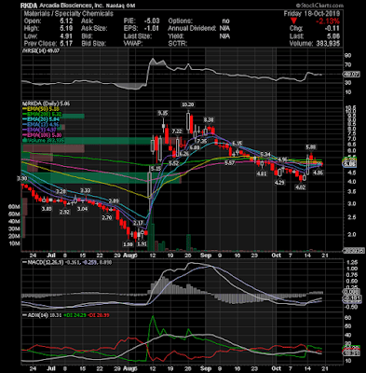
Task: Click the Aug label on the date axis
Action: coord(130,256)
